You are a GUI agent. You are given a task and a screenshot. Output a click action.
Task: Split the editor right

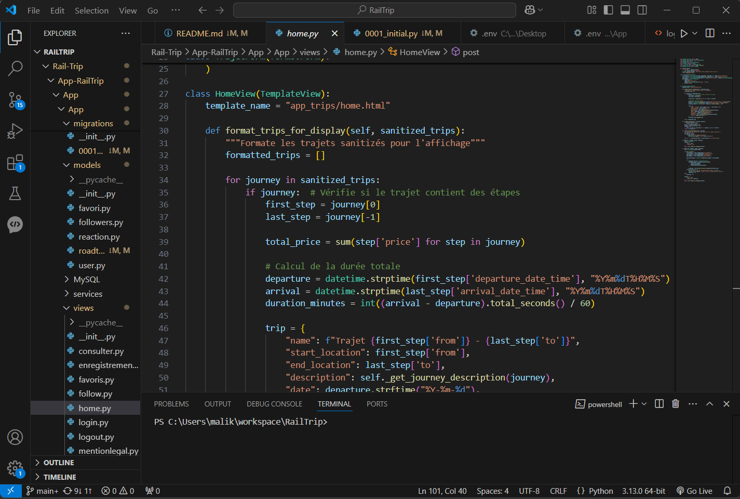coord(710,33)
